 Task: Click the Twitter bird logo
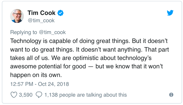(170, 13)
